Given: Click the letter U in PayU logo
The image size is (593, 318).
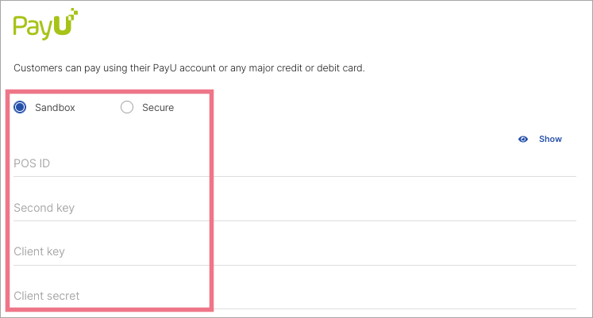Looking at the screenshot, I should [64, 26].
